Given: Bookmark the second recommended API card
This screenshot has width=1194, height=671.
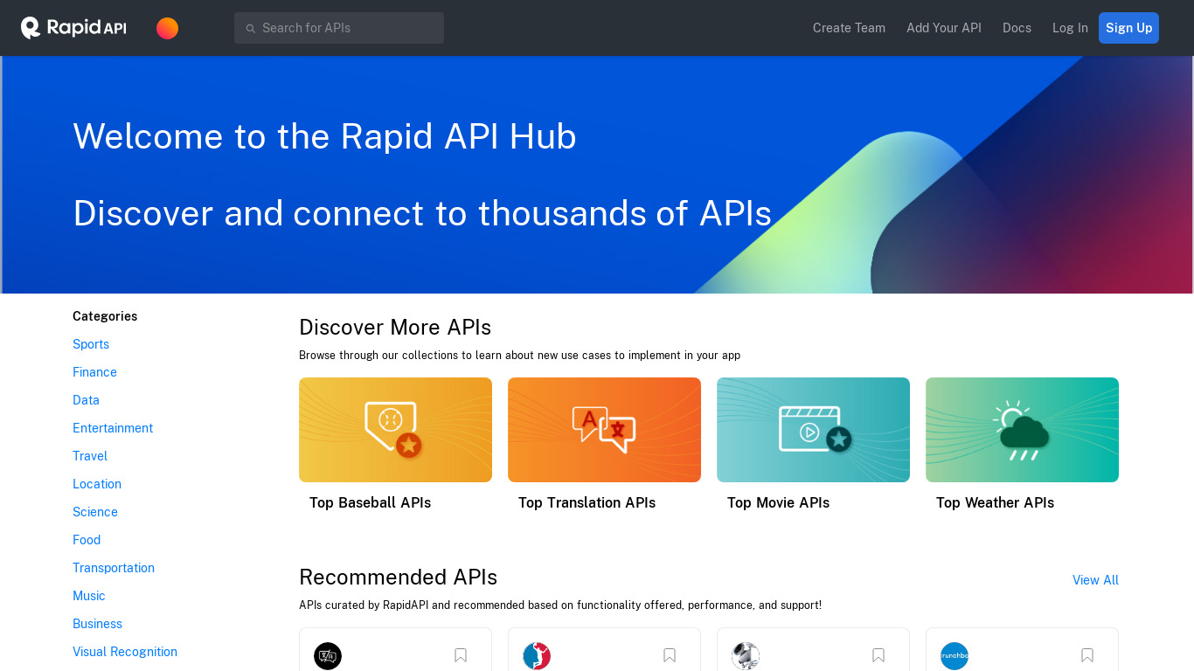Looking at the screenshot, I should tap(670, 655).
